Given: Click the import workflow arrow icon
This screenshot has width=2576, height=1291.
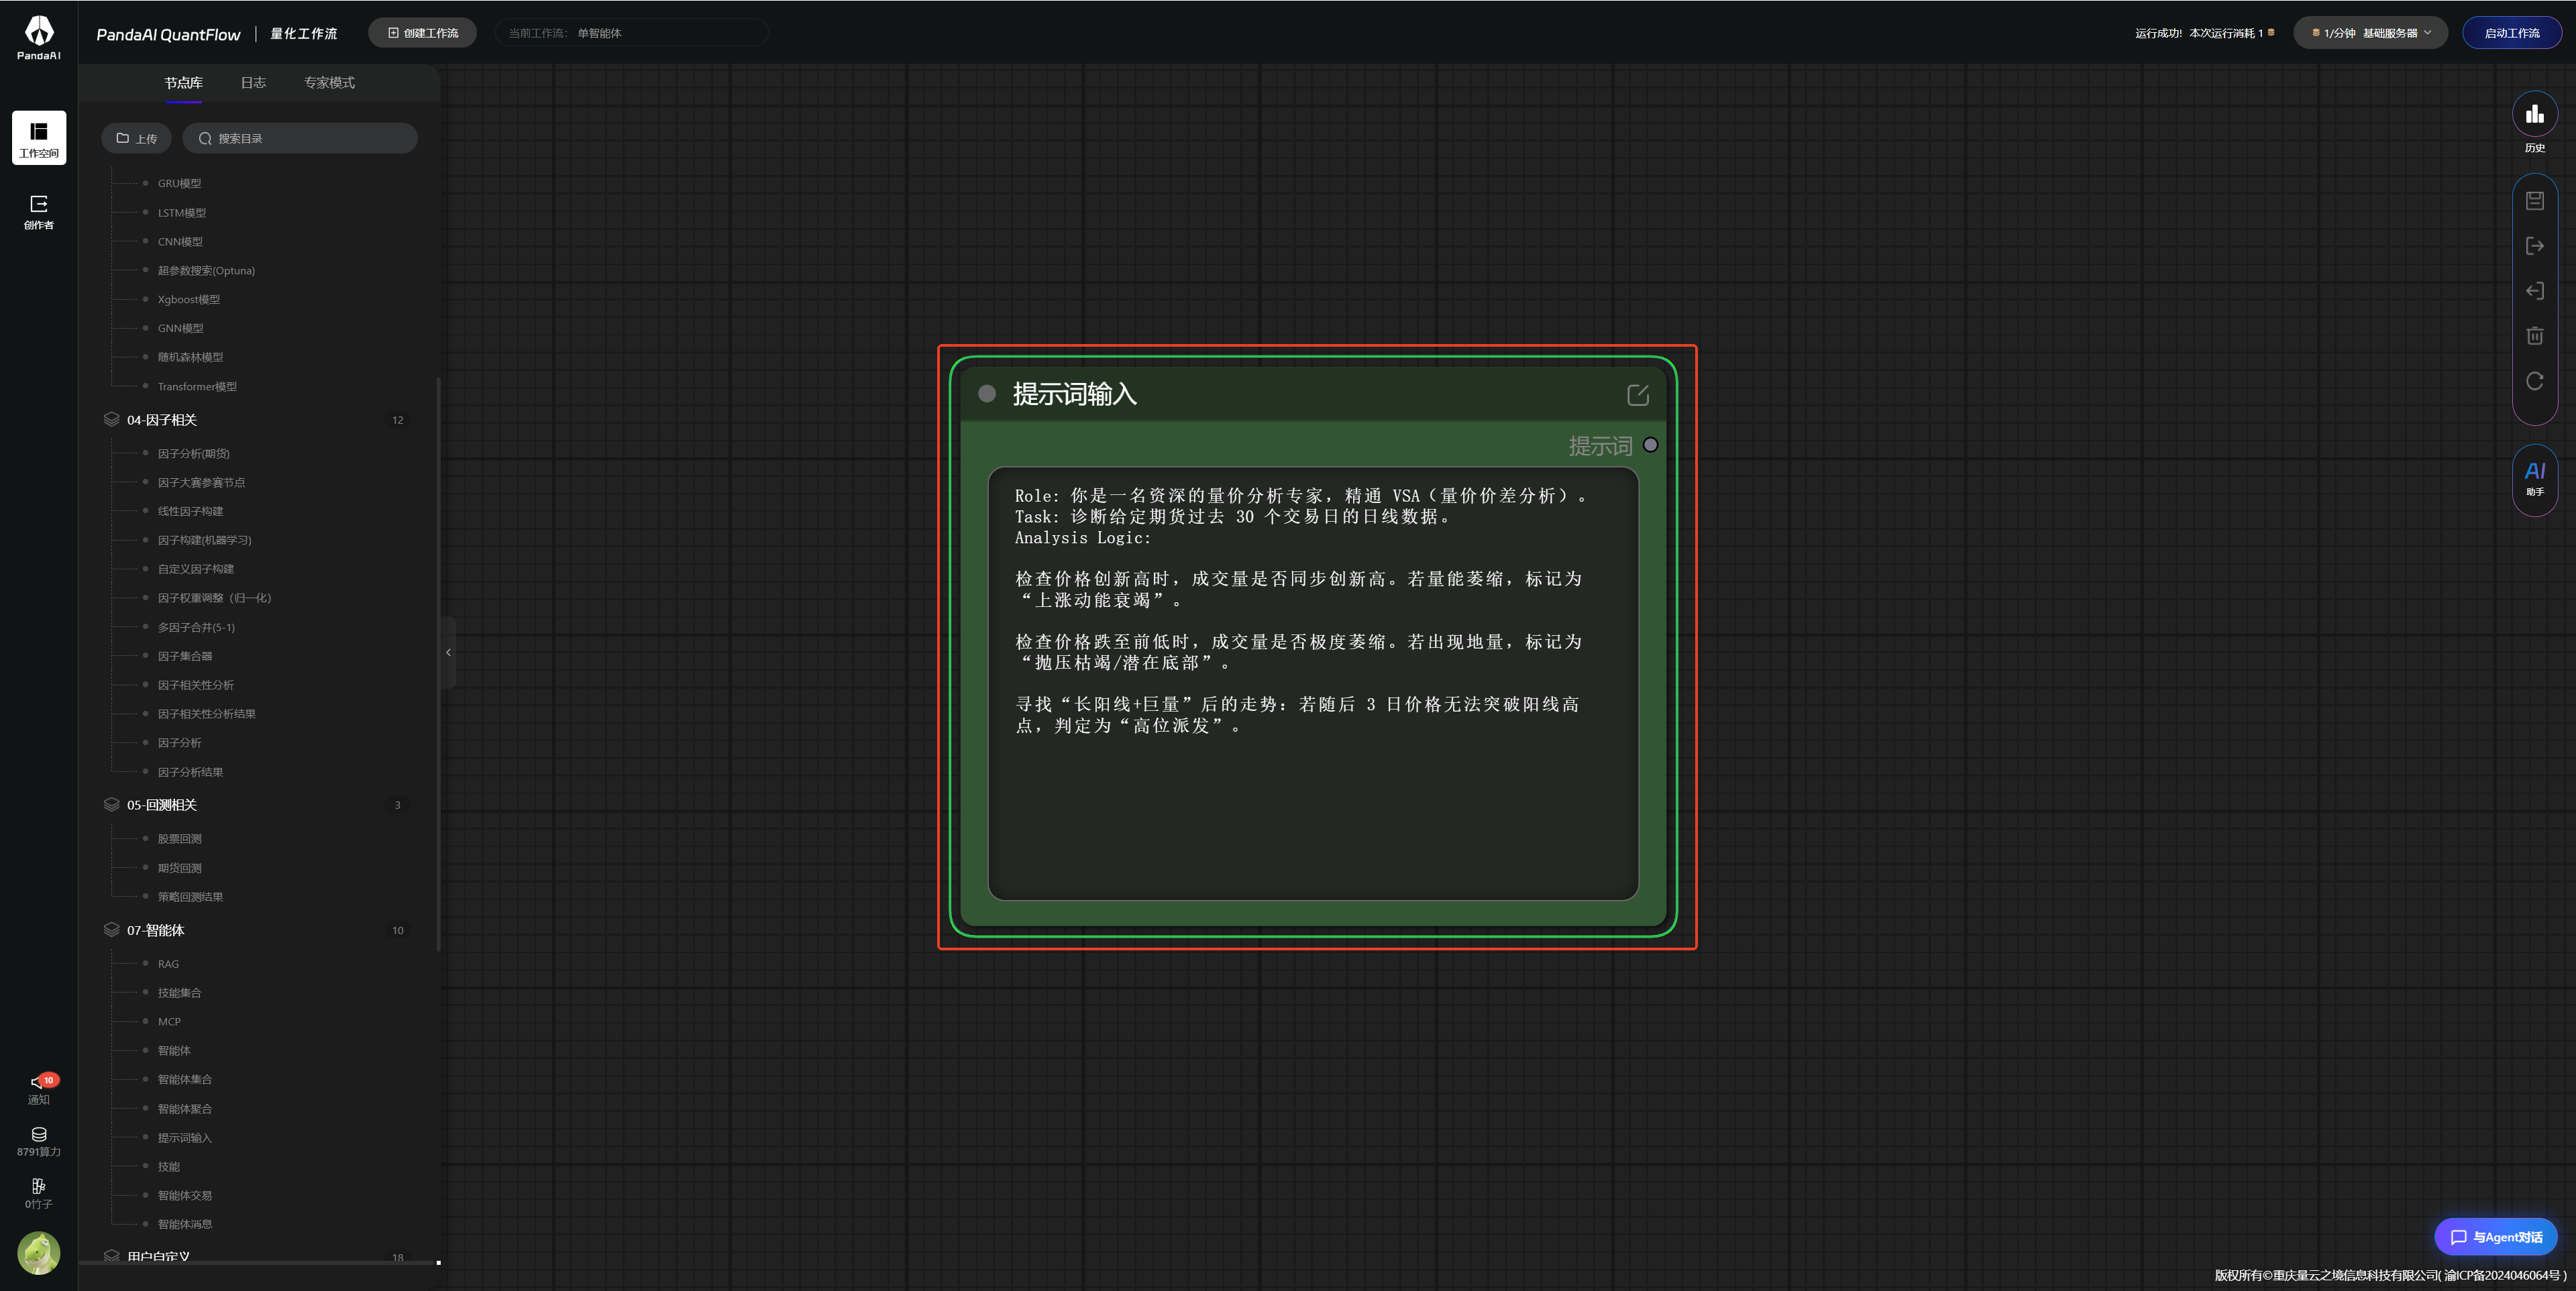Looking at the screenshot, I should (x=2534, y=291).
